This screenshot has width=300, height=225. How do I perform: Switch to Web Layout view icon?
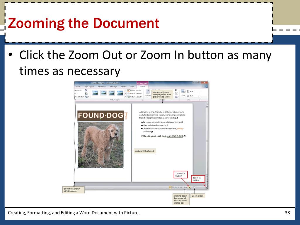pos(176,187)
